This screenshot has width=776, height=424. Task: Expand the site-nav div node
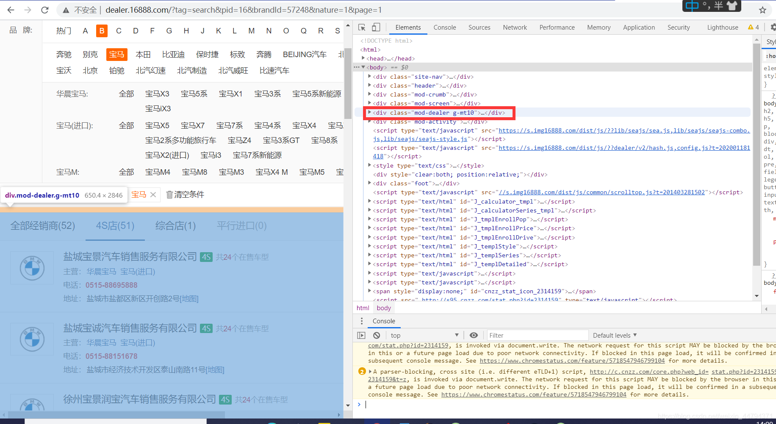tap(369, 76)
